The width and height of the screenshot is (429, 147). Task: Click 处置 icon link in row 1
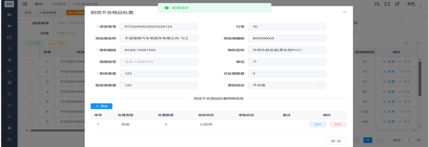388,62
